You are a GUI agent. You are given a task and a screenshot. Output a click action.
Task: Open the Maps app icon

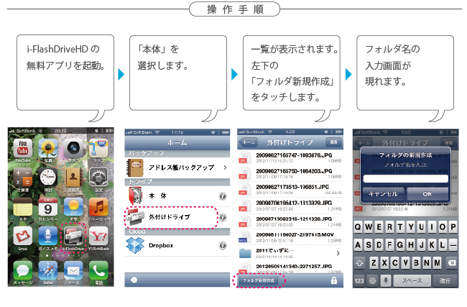pyautogui.click(x=98, y=147)
